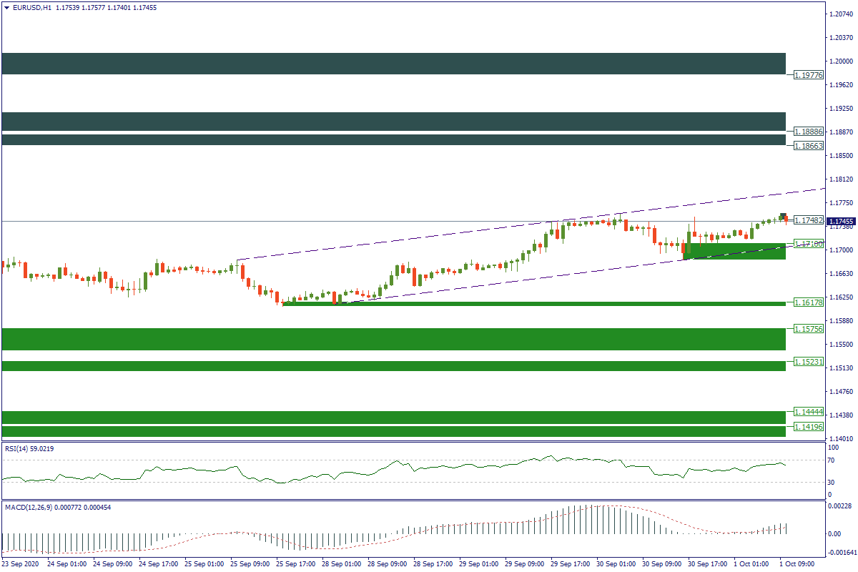
Task: Select the 1.17100 support price label
Action: click(x=809, y=245)
